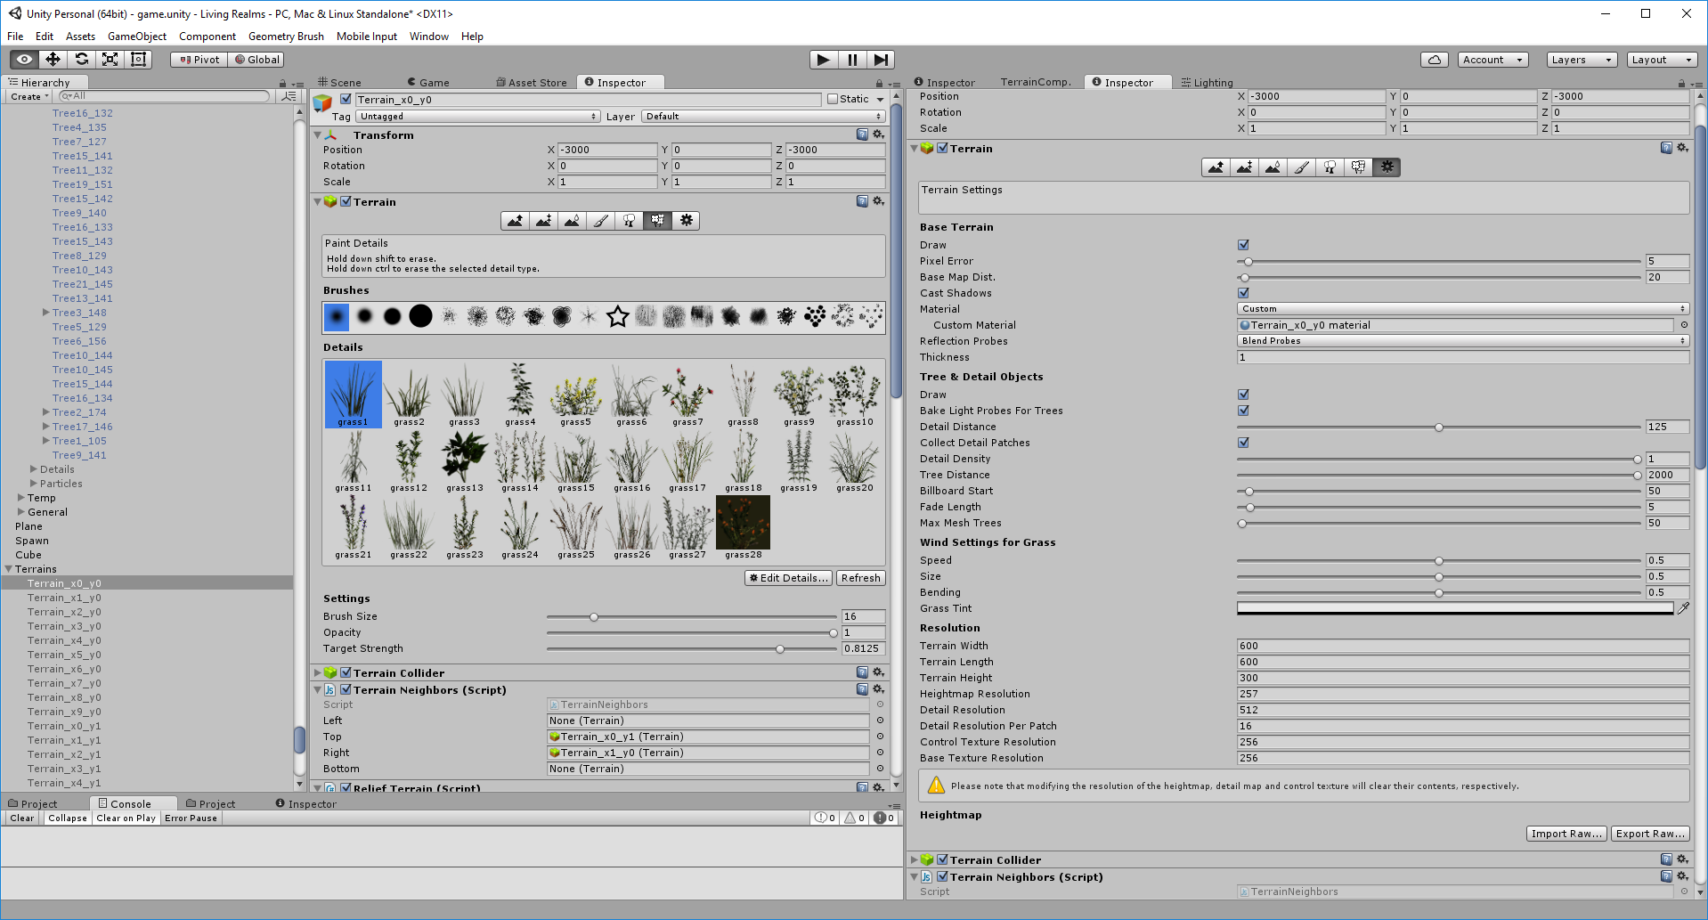Pick the largest solid round brush

pos(420,316)
